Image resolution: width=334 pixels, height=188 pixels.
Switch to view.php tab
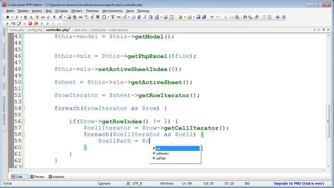80,30
